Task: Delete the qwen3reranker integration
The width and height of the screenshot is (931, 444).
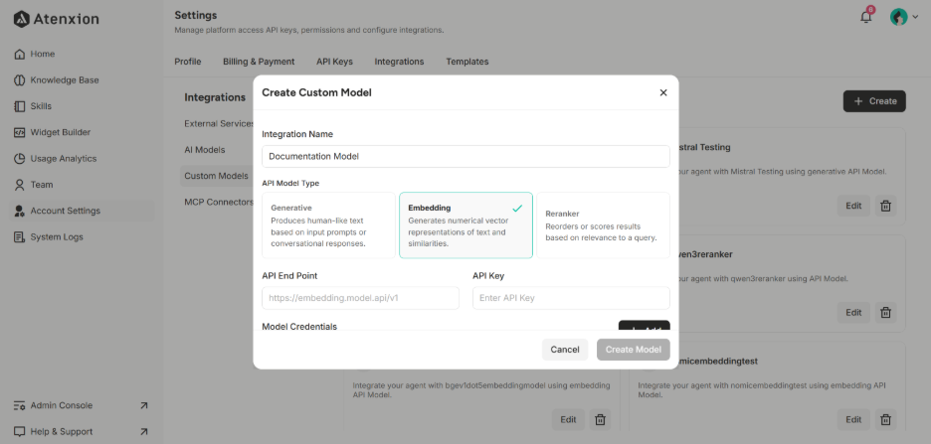Action: click(885, 313)
